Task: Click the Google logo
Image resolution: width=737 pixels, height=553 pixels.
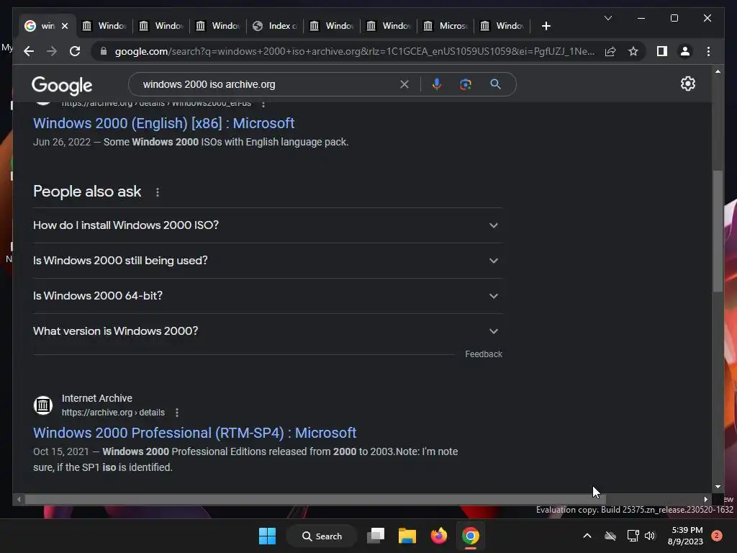Action: coord(62,86)
